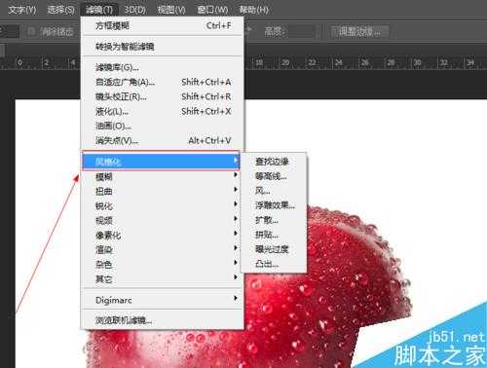
Task: Open the 选择(S) menu
Action: (x=60, y=10)
